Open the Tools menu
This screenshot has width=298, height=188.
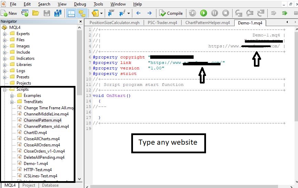(98, 4)
